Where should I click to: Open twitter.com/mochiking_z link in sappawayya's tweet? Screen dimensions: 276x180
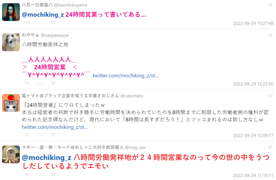click(x=125, y=76)
